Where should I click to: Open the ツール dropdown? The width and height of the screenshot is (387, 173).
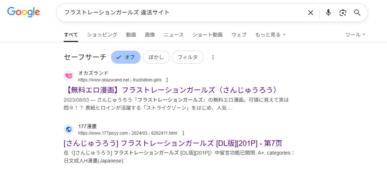pos(355,35)
